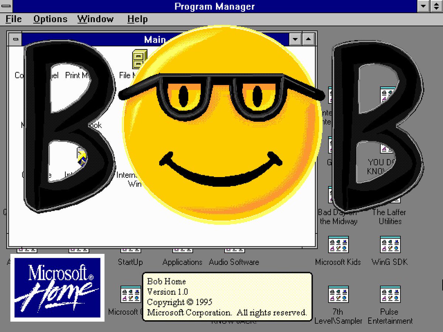
Task: Open the Main window control-menu box
Action: (x=15, y=39)
